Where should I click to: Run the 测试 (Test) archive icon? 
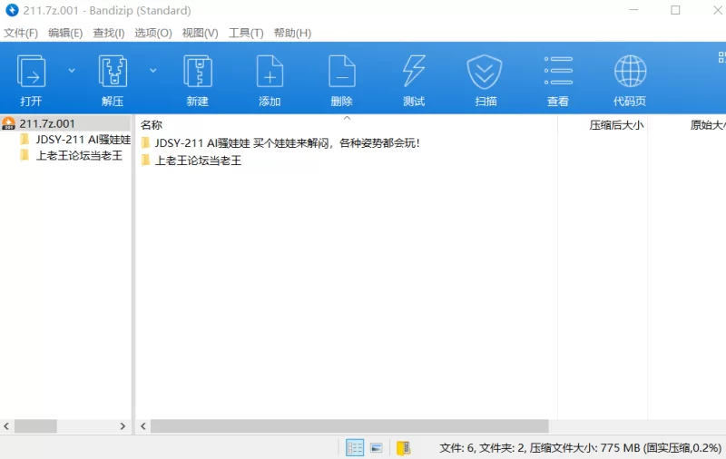point(414,72)
